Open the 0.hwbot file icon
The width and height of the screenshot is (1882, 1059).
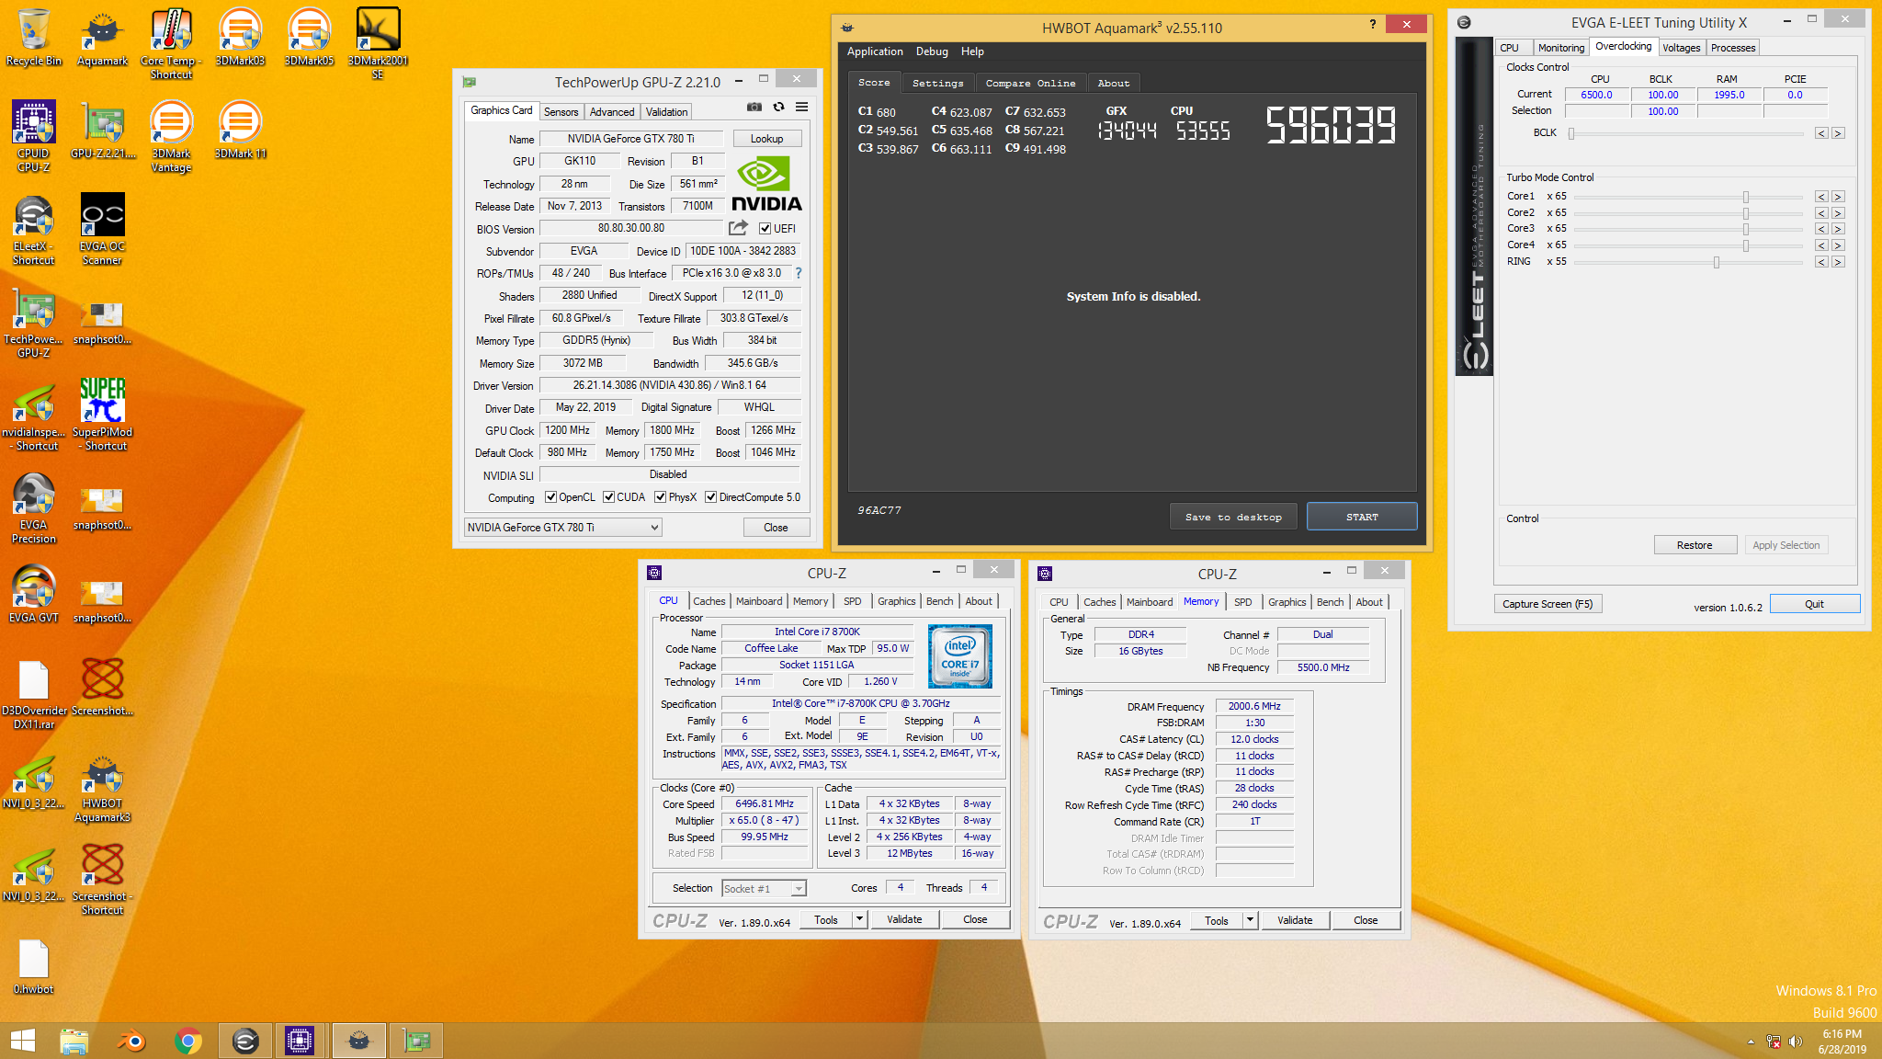(x=34, y=966)
